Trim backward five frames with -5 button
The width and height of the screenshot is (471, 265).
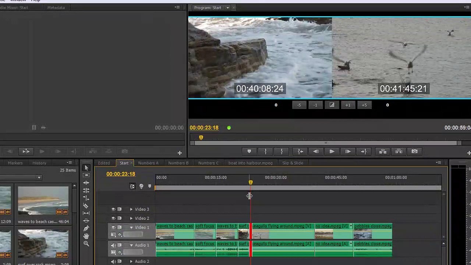[x=299, y=105]
